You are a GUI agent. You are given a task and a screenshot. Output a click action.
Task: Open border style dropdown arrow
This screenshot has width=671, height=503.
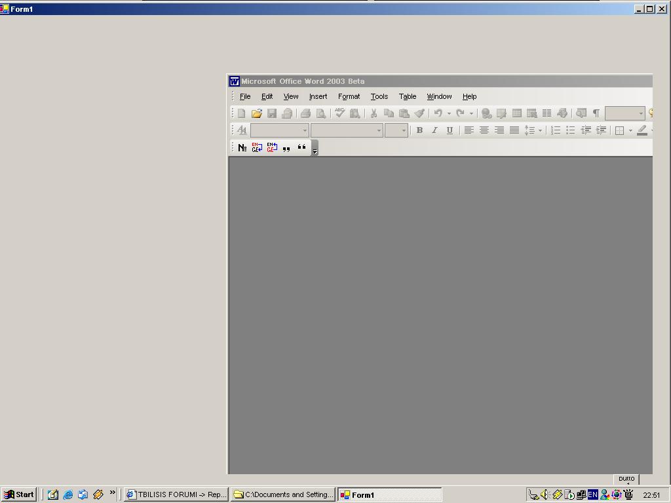(630, 130)
